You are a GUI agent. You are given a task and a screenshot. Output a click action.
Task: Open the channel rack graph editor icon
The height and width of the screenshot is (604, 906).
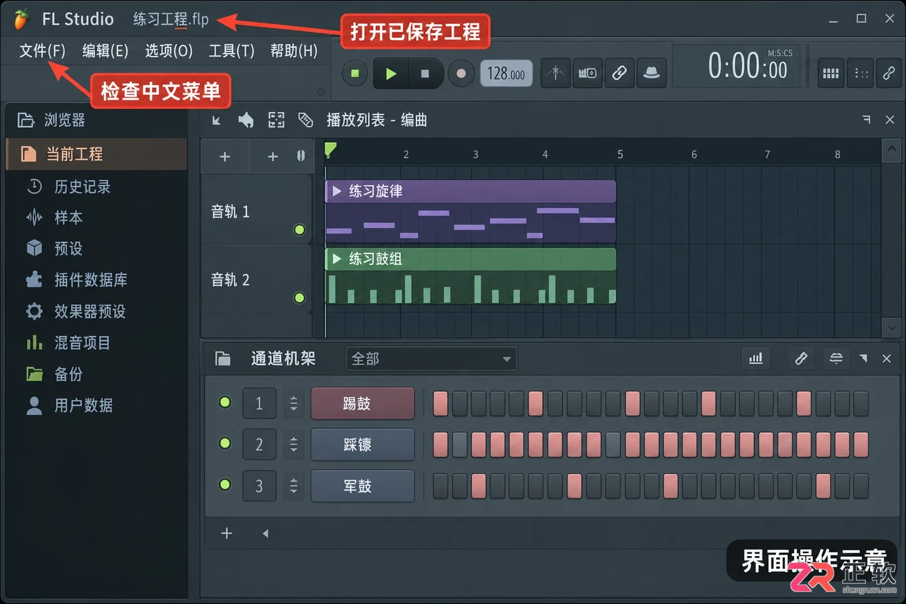(756, 359)
